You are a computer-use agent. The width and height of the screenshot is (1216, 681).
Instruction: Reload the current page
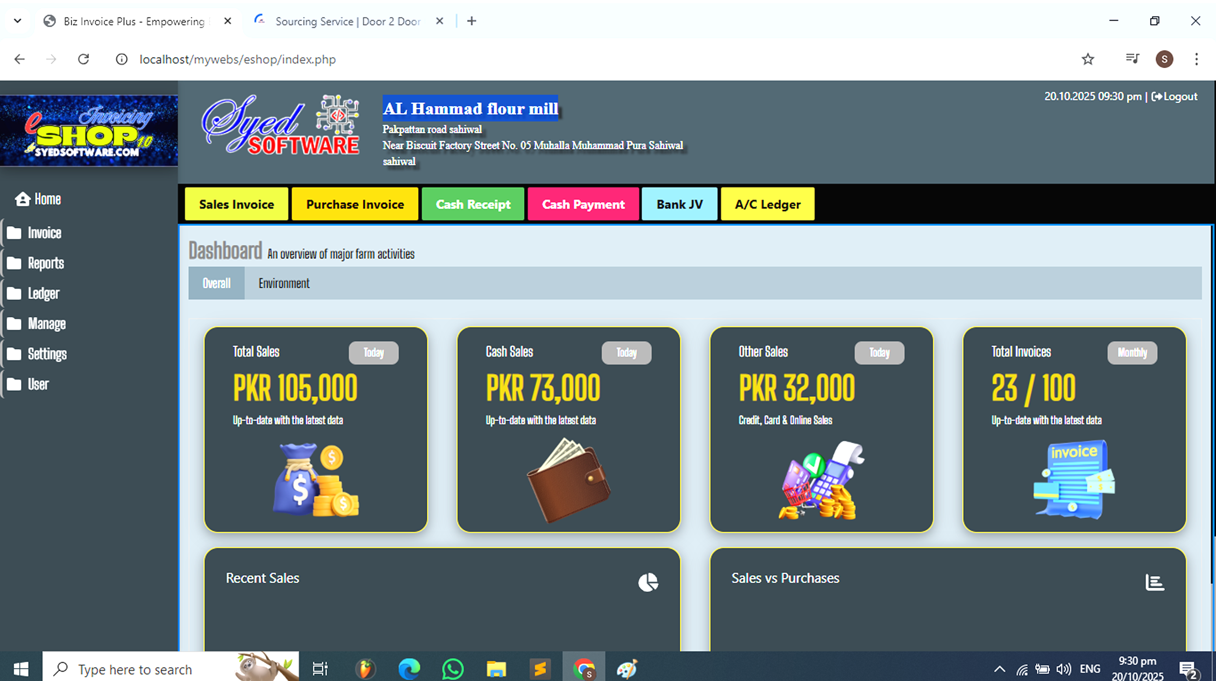83,59
